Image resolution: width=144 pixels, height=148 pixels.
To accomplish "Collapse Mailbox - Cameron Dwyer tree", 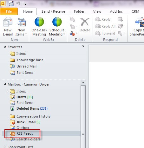I will click(x=5, y=84).
